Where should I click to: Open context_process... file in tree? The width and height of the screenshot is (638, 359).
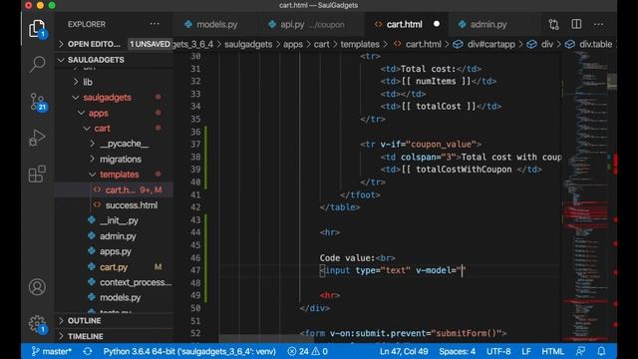[x=136, y=282]
